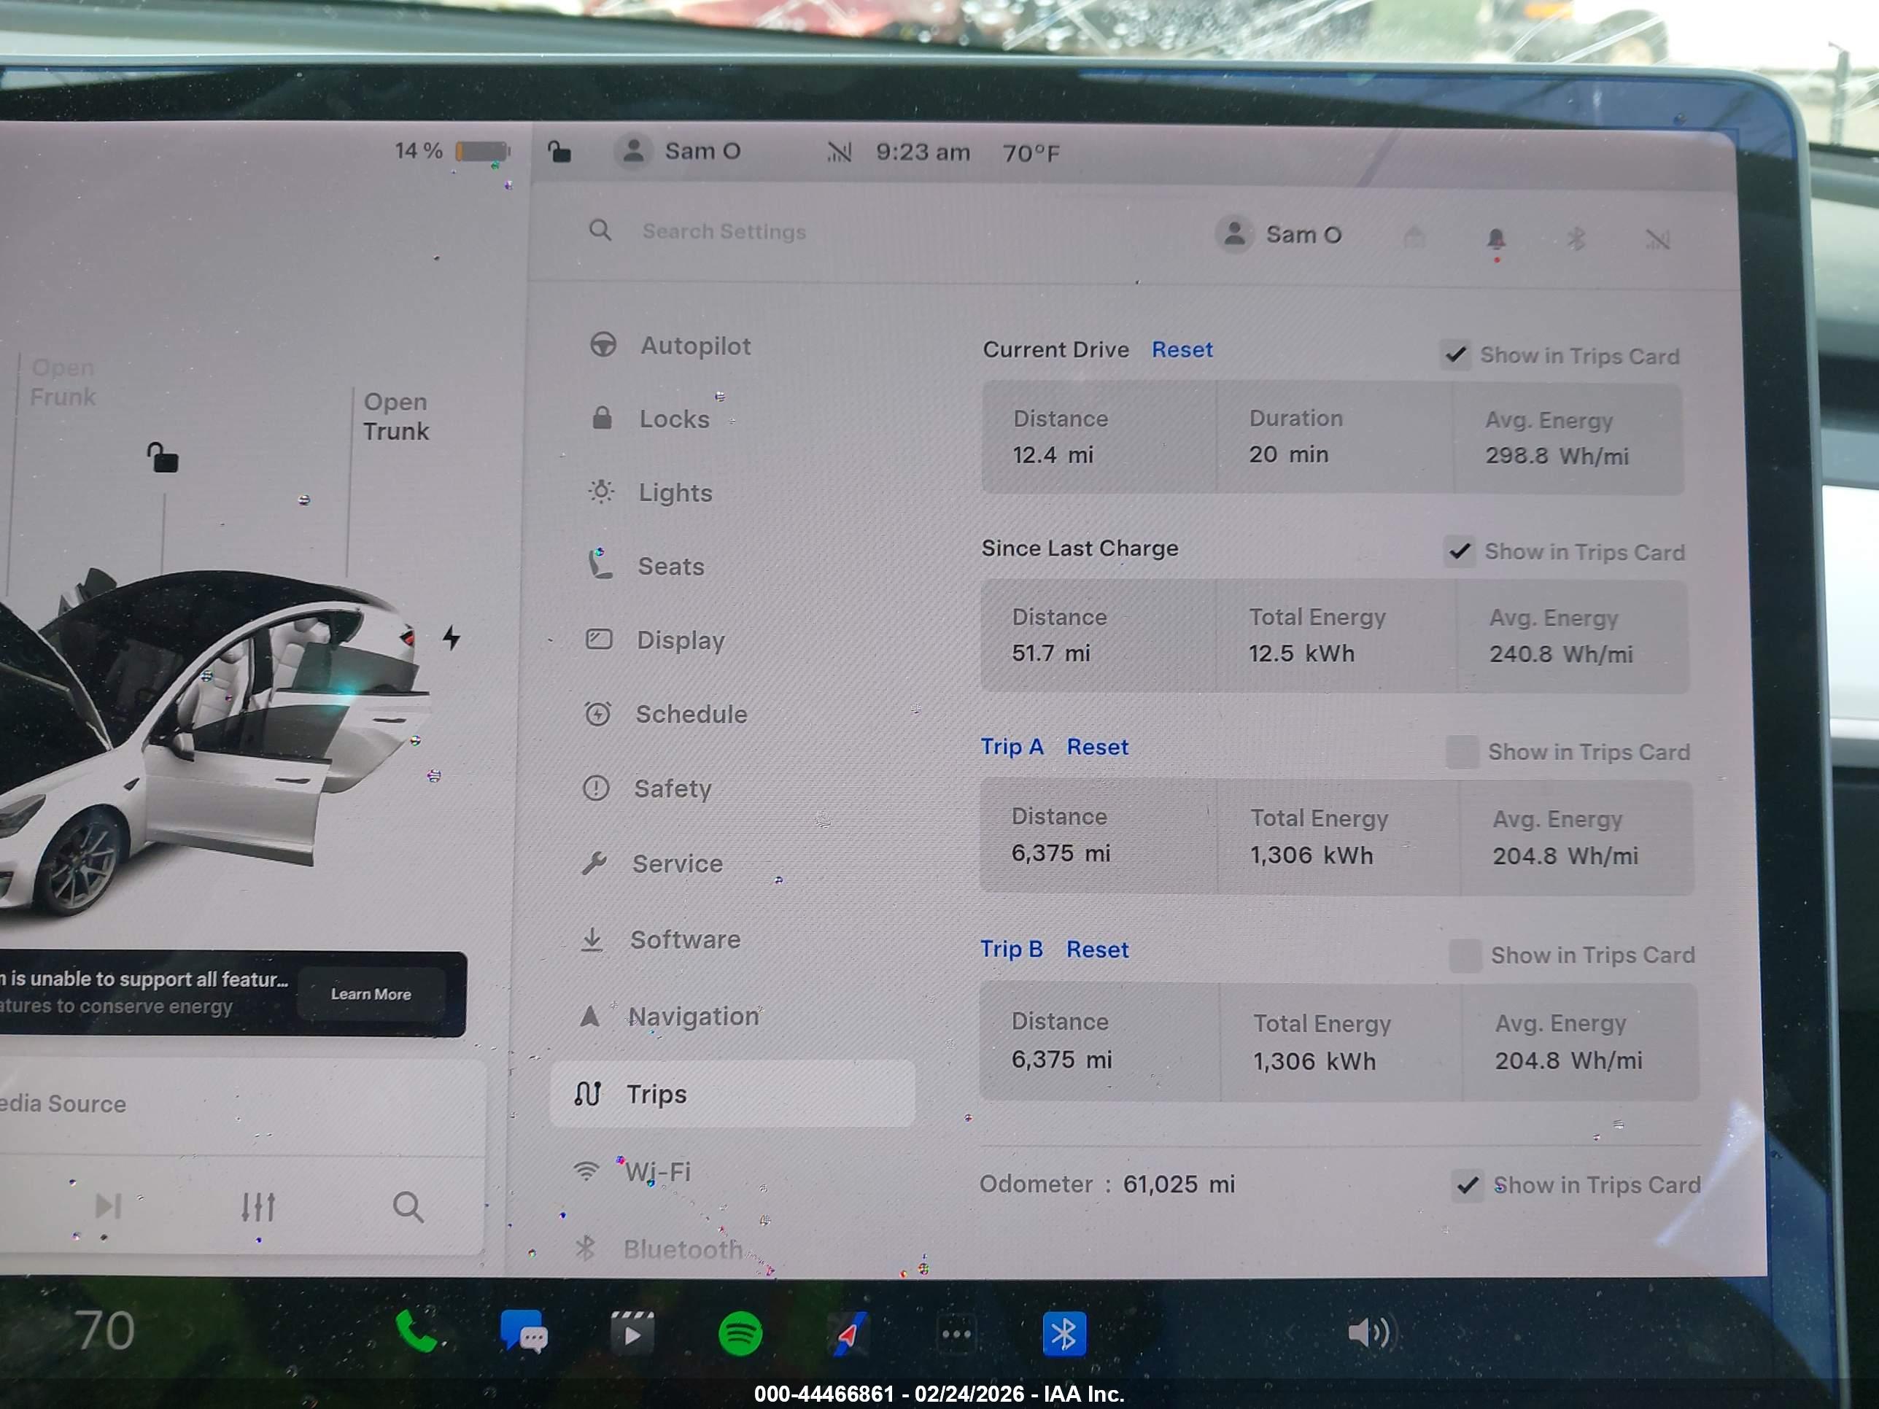Image resolution: width=1879 pixels, height=1409 pixels.
Task: Open the Seats settings
Action: click(x=646, y=566)
